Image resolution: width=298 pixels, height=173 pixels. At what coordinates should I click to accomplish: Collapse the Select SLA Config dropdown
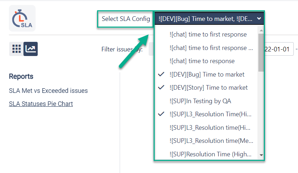pos(209,19)
